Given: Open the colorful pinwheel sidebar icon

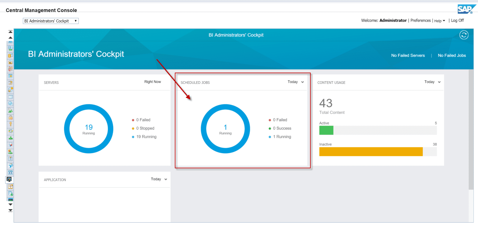Looking at the screenshot, I should [10, 131].
